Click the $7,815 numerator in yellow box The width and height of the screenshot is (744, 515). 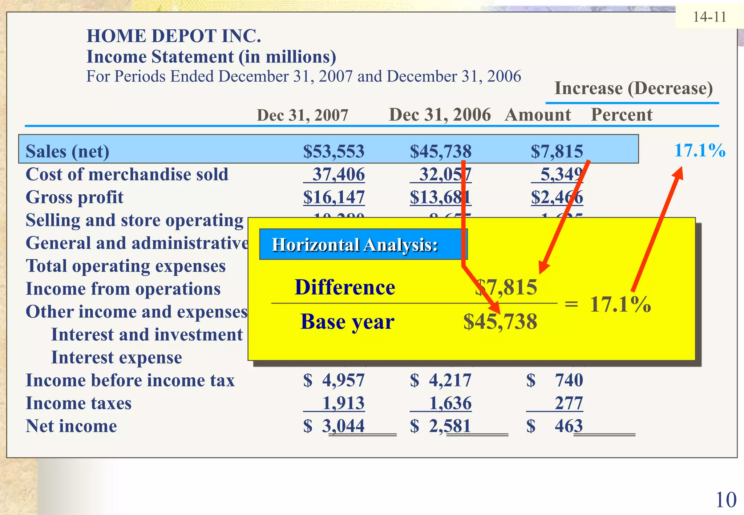(506, 287)
